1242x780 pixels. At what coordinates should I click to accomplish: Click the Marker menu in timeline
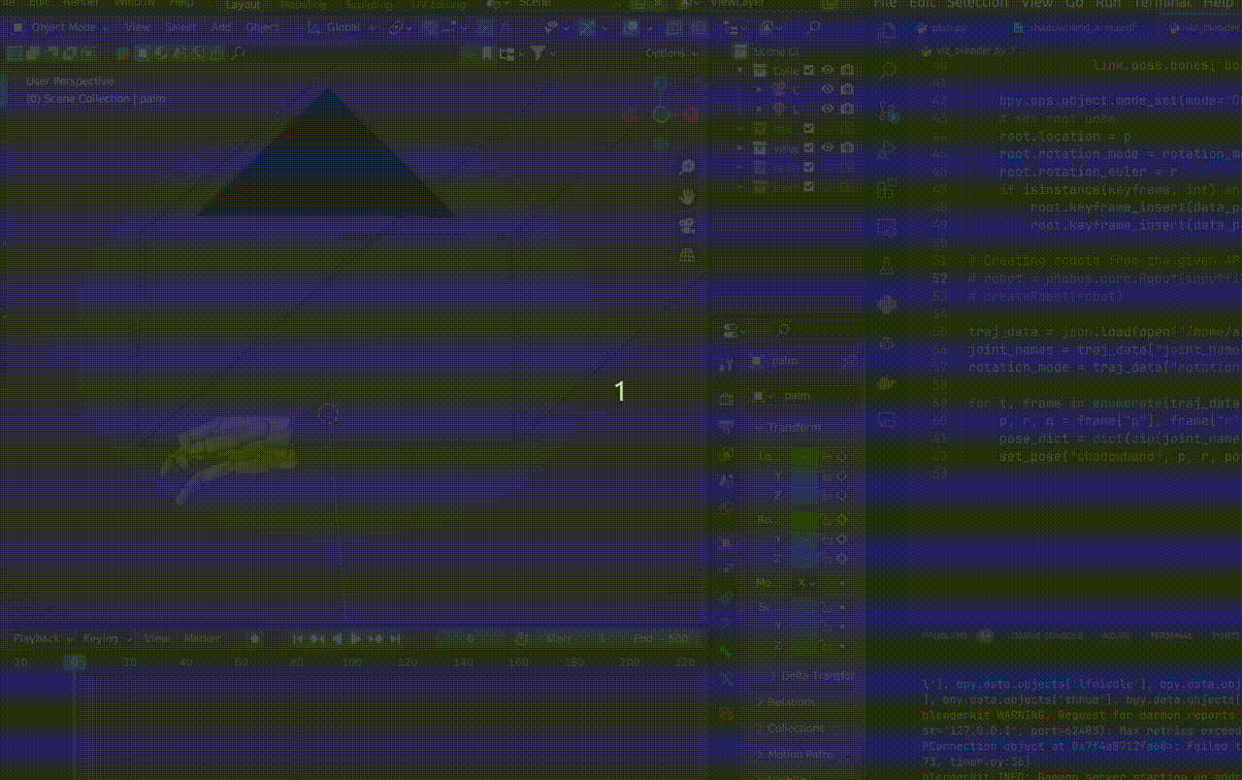[202, 638]
